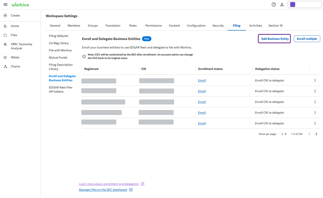
Task: Select Filing Defaults in side menu
Action: tap(58, 36)
